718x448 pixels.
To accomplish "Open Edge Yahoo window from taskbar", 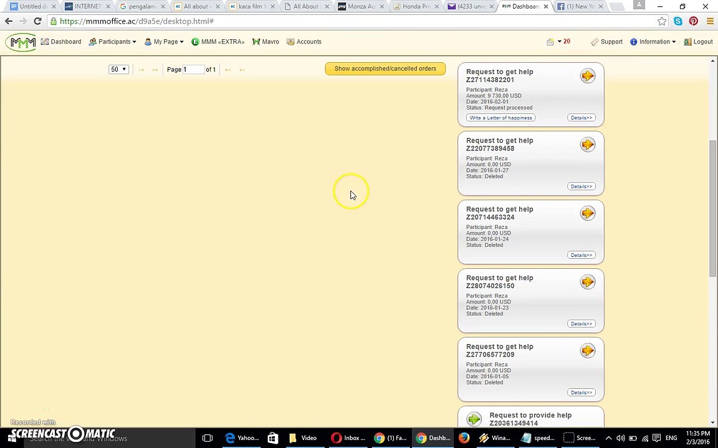I will tap(241, 438).
